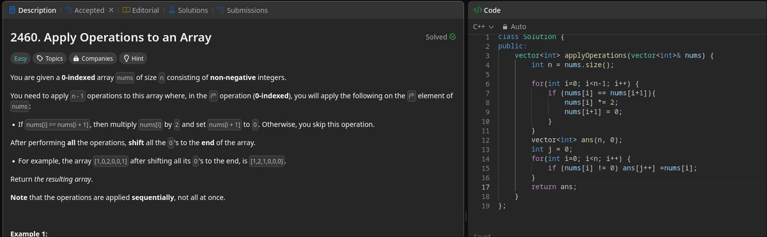Click the Auto label in editor toolbar
This screenshot has width=767, height=237.
pos(519,27)
